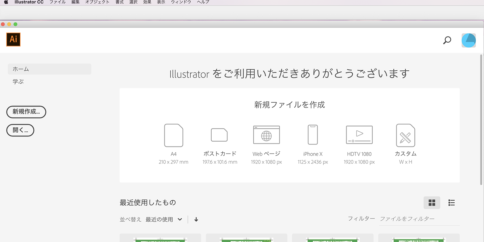Select the ポストカード preset icon
This screenshot has height=242, width=484.
click(219, 135)
